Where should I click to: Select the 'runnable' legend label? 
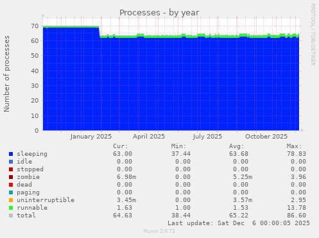(32, 208)
